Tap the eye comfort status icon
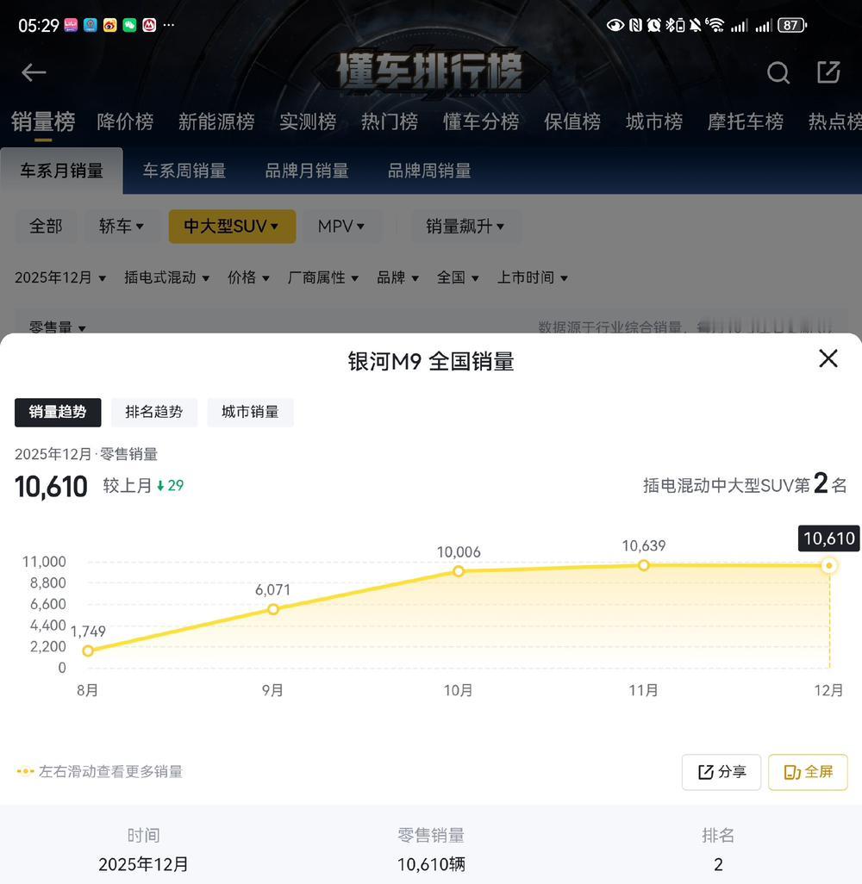 click(615, 25)
